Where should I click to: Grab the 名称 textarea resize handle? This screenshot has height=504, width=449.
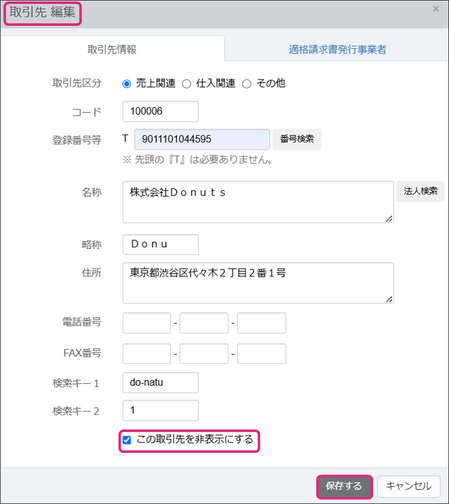(389, 218)
